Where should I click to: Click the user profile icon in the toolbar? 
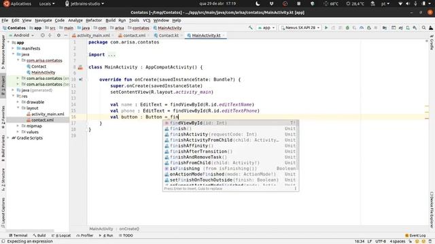tap(431, 28)
